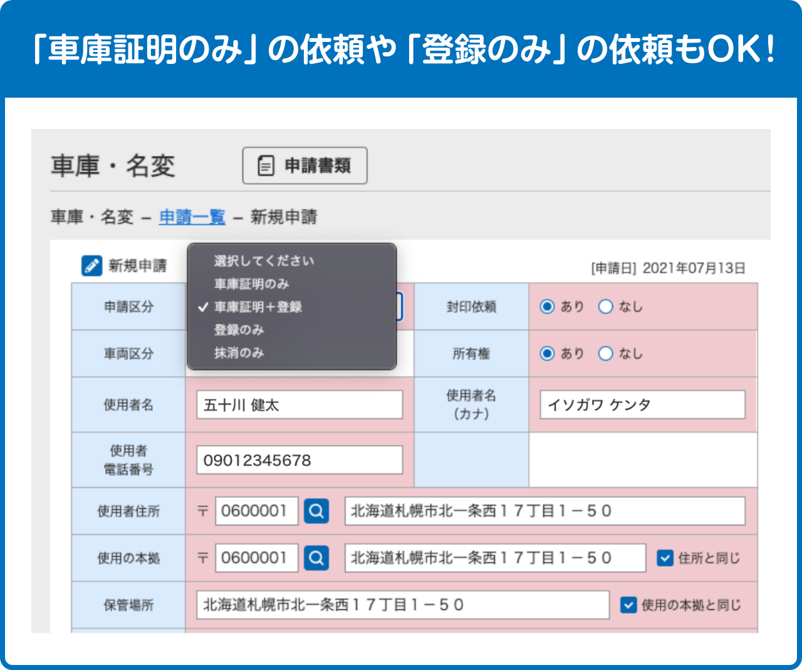Click the 使用の本拠 postal code field
Image resolution: width=802 pixels, height=670 pixels.
(257, 558)
